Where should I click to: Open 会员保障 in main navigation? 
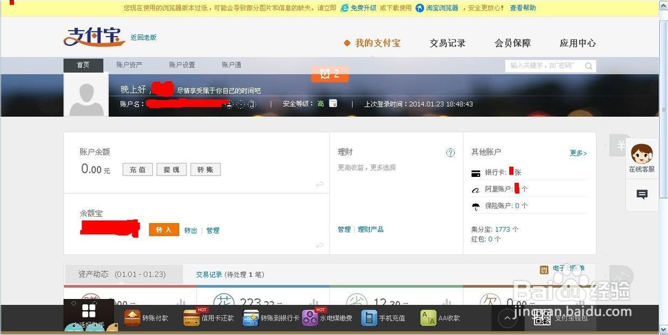point(512,43)
